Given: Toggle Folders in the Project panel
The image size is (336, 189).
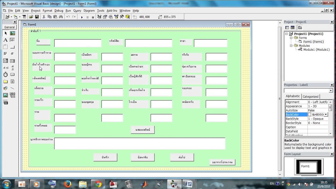Looking at the screenshot, I should [x=300, y=28].
